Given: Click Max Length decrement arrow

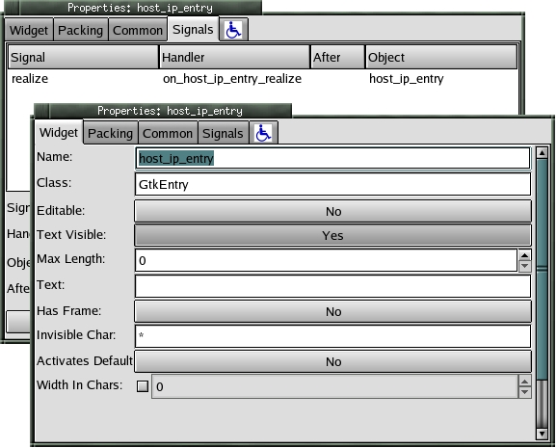Looking at the screenshot, I should point(524,266).
